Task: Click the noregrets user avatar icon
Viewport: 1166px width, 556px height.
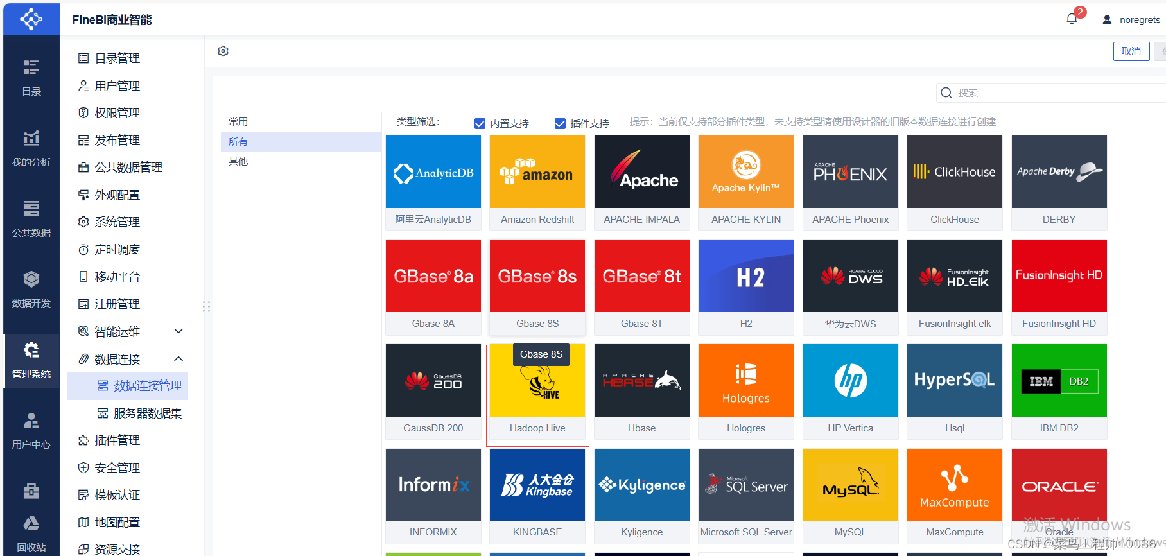Action: (x=1107, y=20)
